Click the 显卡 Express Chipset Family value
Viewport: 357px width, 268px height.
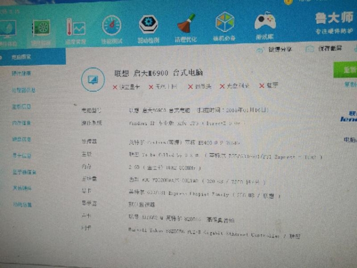pyautogui.click(x=204, y=194)
